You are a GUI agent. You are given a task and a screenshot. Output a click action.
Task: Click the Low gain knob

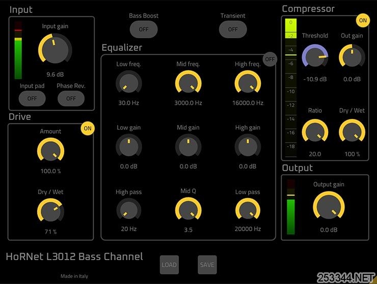pos(128,146)
